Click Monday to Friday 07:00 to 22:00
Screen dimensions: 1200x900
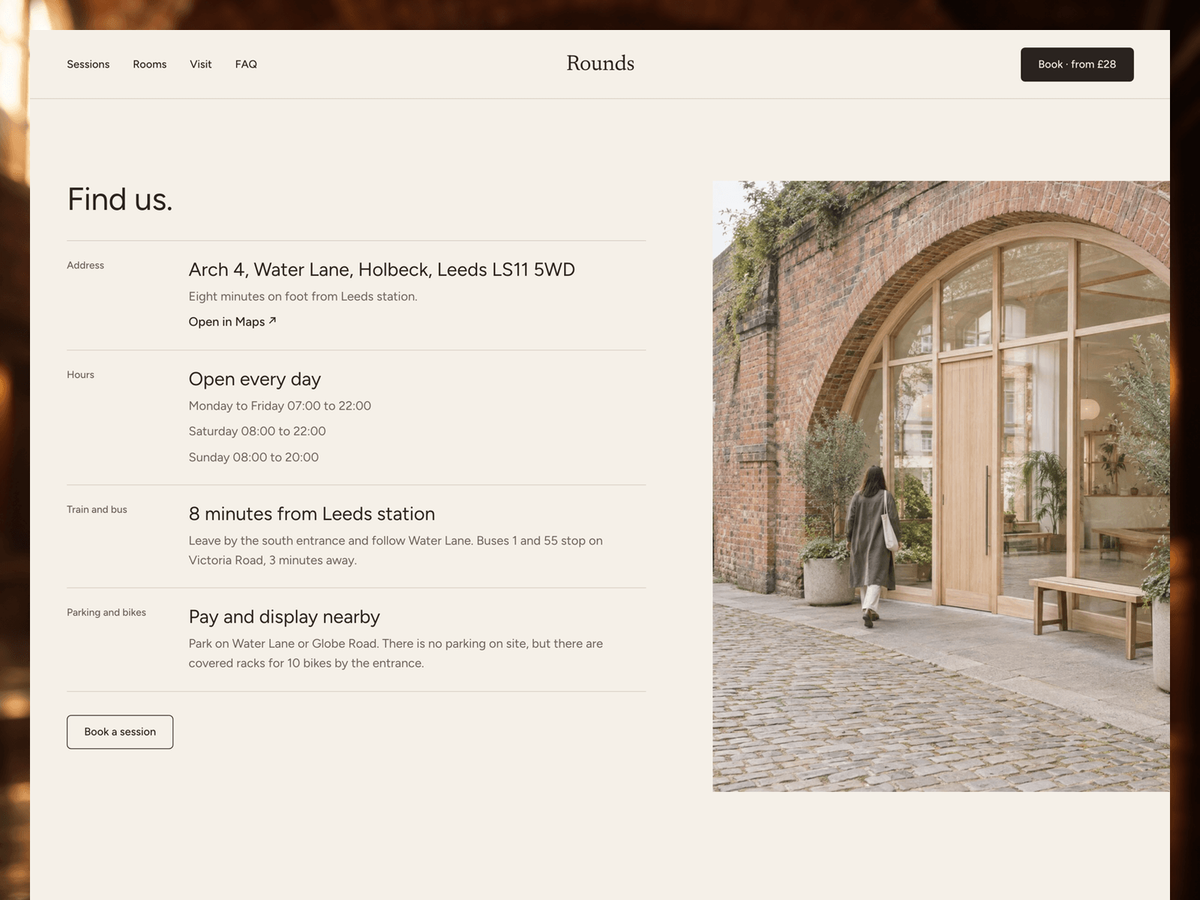coord(280,406)
